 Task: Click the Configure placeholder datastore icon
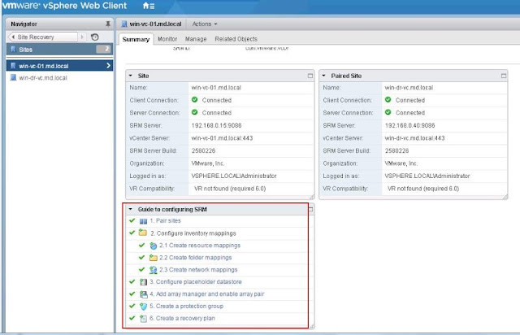143,282
